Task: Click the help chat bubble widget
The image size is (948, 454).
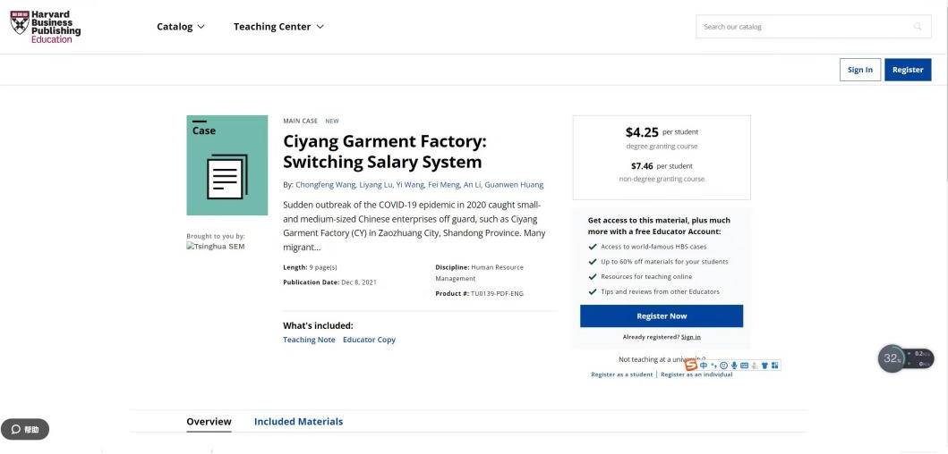Action: pos(25,430)
